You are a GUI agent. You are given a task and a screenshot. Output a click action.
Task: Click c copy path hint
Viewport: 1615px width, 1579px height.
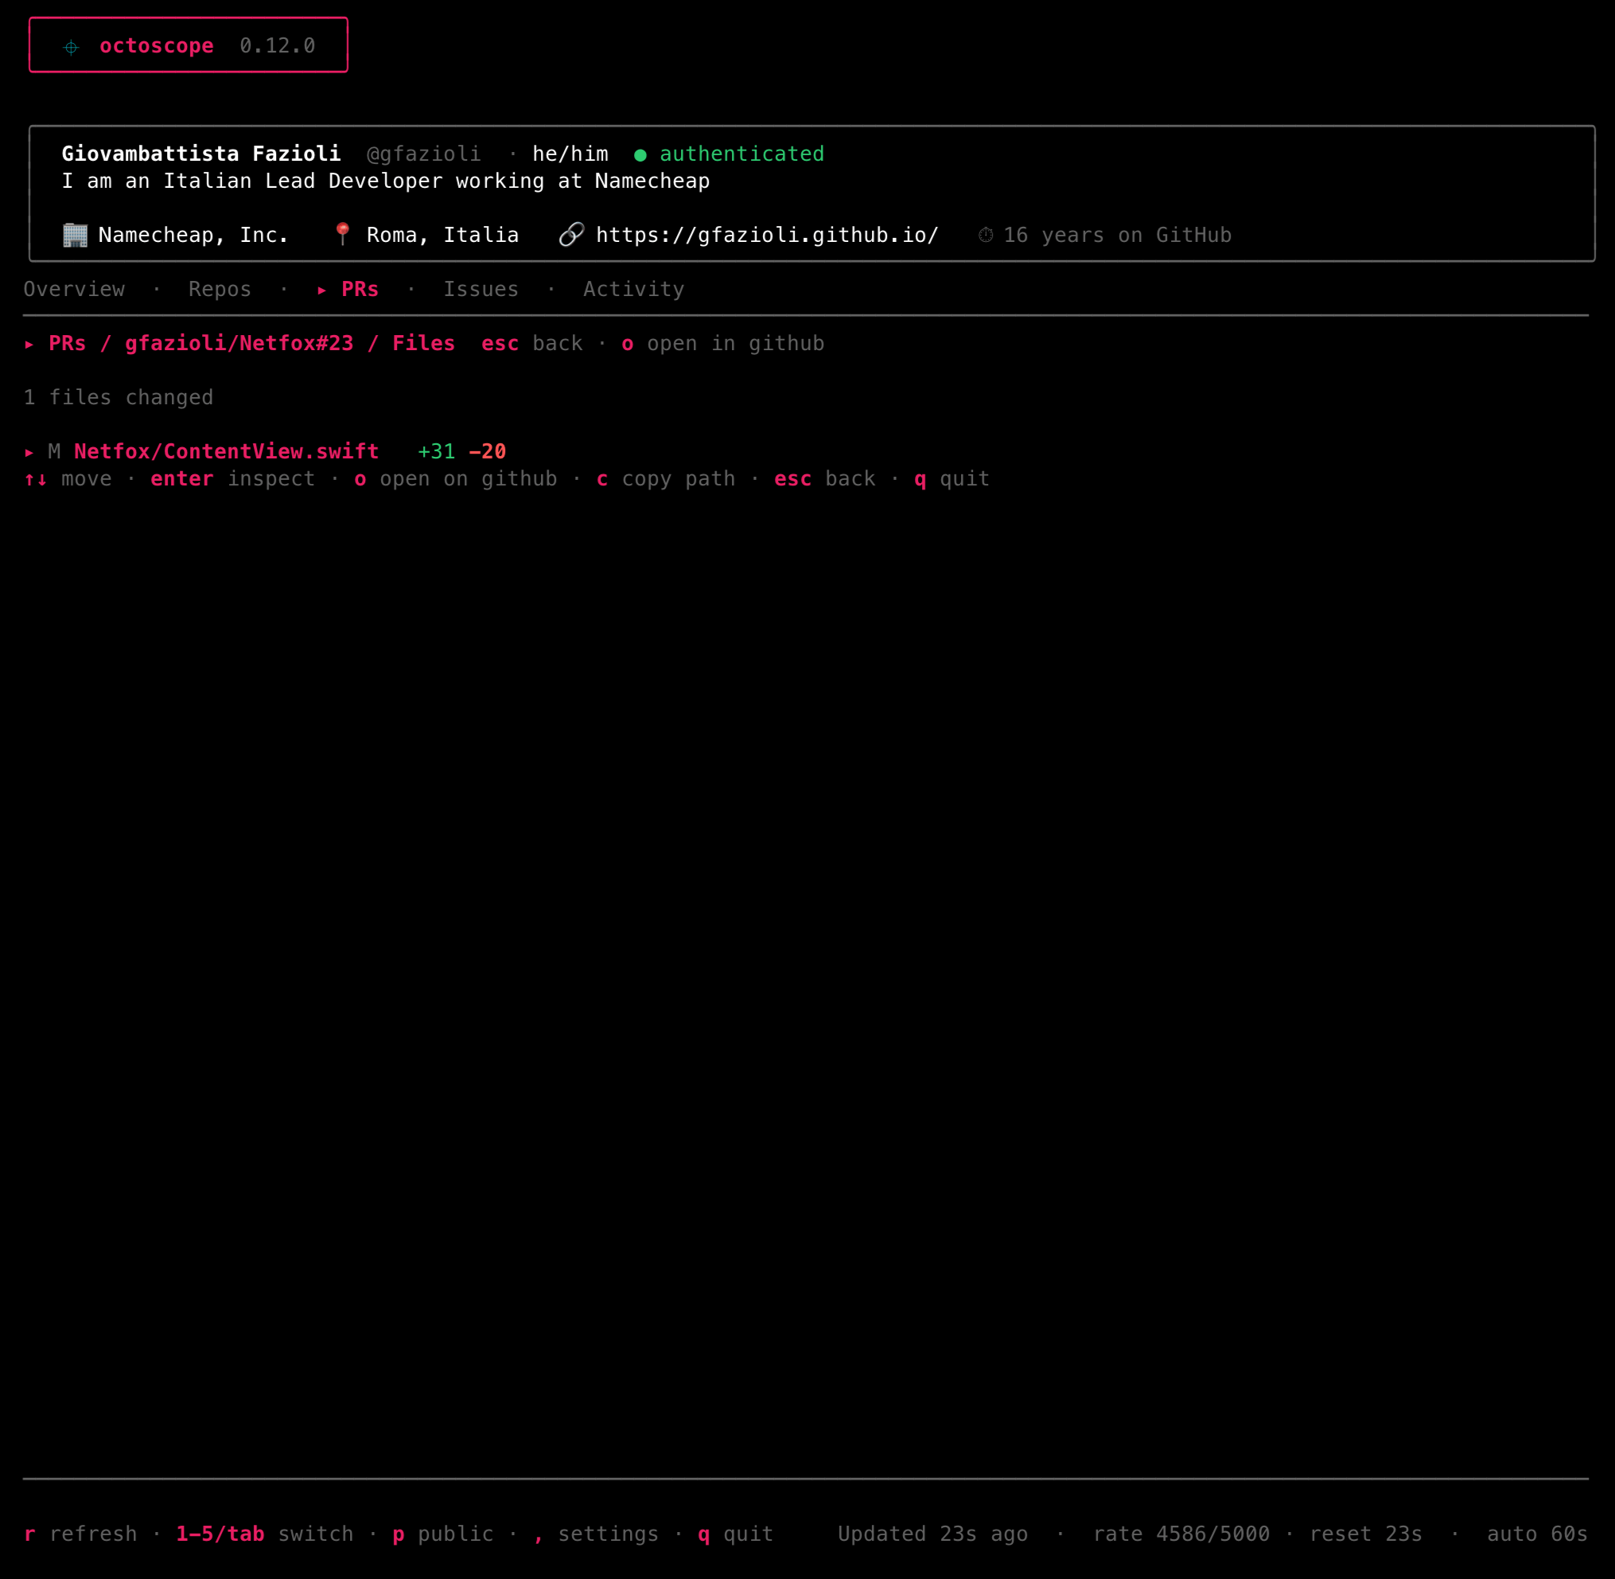(x=666, y=479)
